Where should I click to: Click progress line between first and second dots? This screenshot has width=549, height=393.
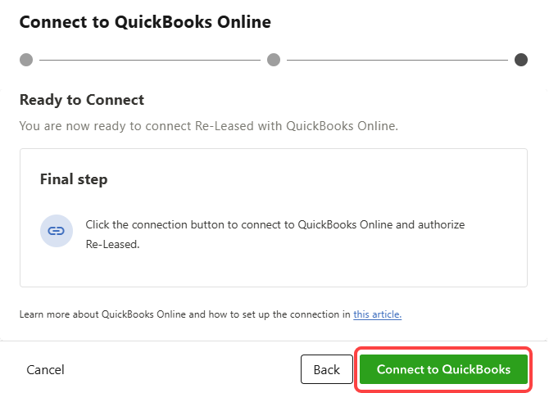pyautogui.click(x=150, y=60)
